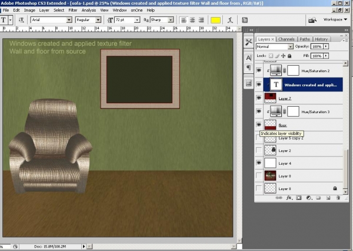Viewport: 353px width, 251px height.
Task: Toggle the Character and Paragraph palettes
Action: (245, 20)
